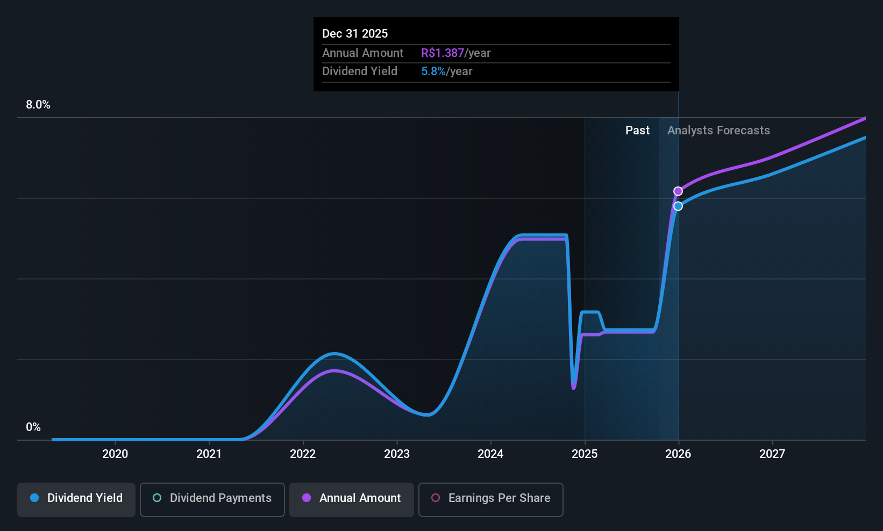Click the 2020 x-axis label
The height and width of the screenshot is (531, 883).
pos(115,454)
